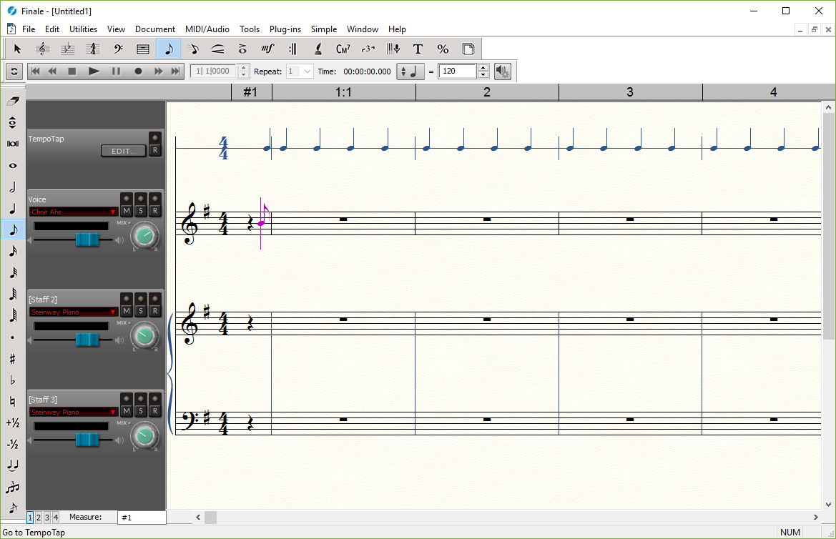This screenshot has height=539, width=836.
Task: Select the Measure tool
Action: (143, 49)
